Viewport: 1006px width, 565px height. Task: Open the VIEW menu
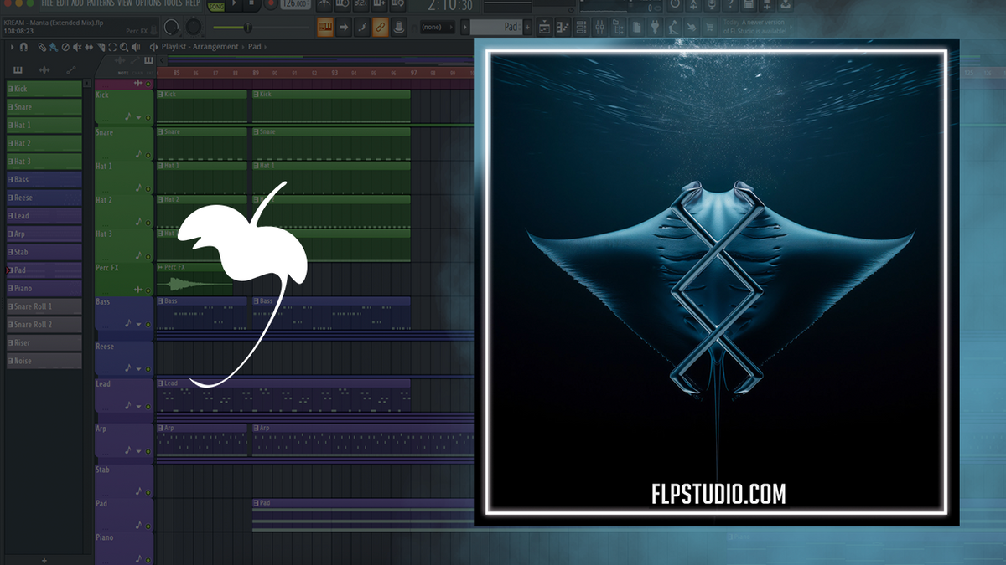(126, 3)
